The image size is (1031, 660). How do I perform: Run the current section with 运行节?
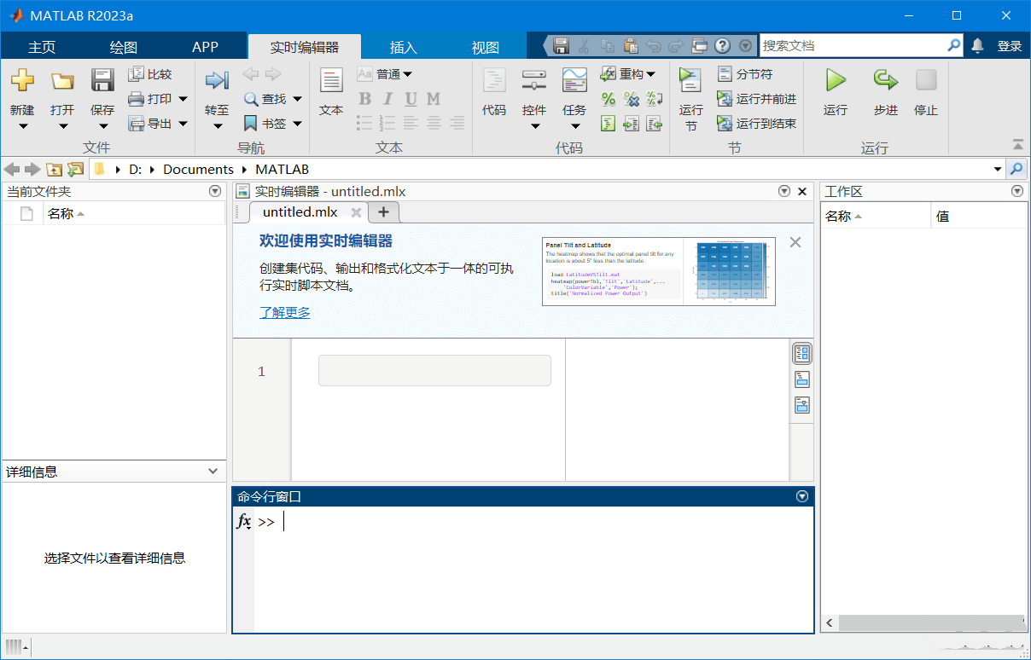pos(690,96)
